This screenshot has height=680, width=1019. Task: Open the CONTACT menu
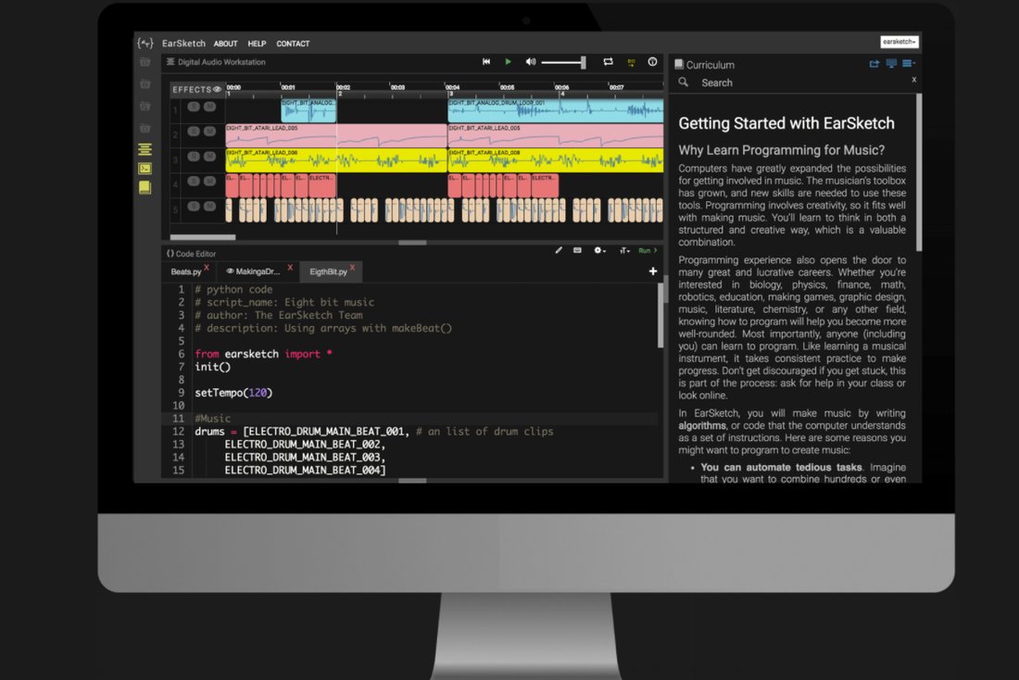click(x=293, y=44)
